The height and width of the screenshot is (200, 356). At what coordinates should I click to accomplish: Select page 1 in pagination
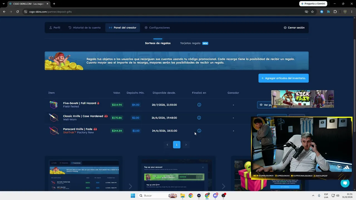pos(177,145)
